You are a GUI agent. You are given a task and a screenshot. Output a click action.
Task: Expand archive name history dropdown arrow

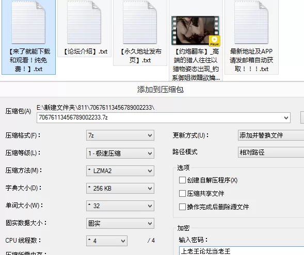click(x=286, y=117)
